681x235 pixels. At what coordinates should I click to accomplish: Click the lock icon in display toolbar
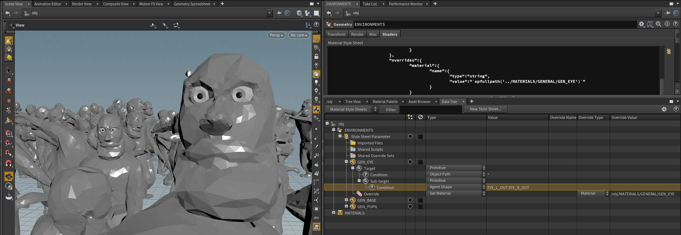tap(316, 57)
